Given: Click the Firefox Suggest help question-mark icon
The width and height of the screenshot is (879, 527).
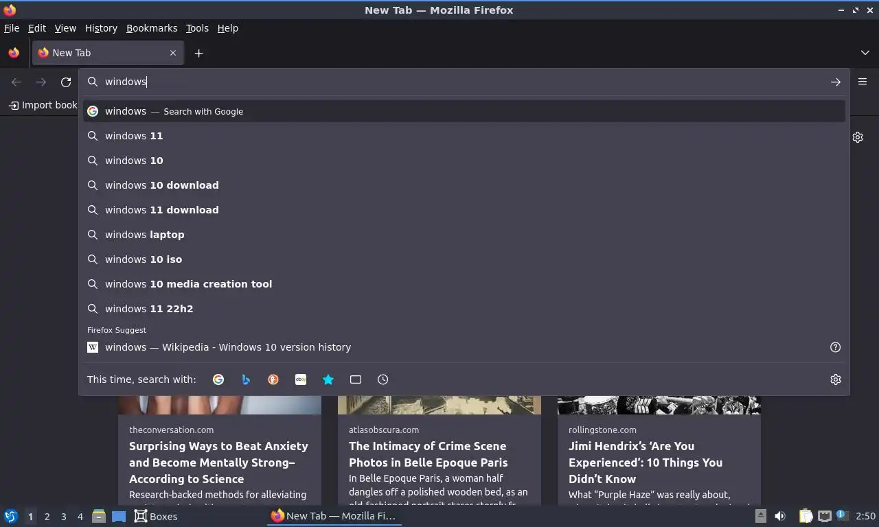Looking at the screenshot, I should click(x=836, y=347).
